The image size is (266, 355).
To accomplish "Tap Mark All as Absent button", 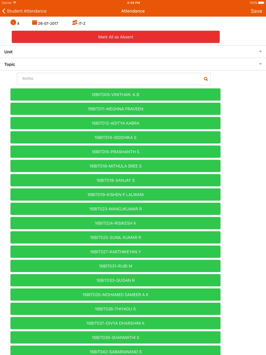I will point(116,37).
